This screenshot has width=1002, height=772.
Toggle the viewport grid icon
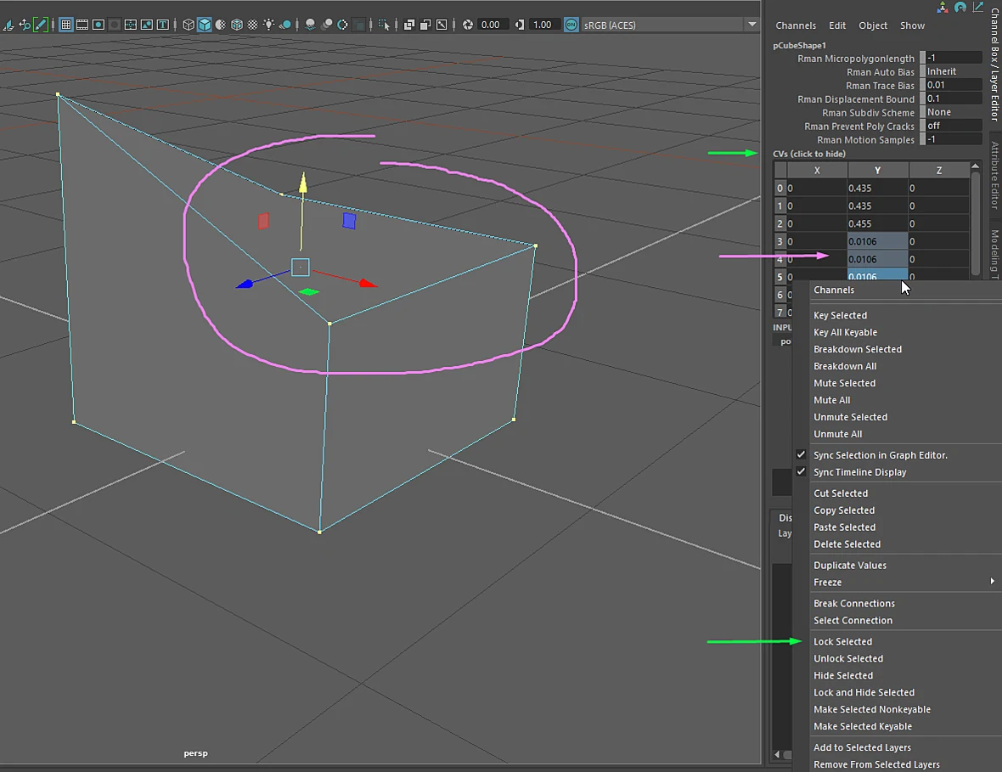point(66,25)
